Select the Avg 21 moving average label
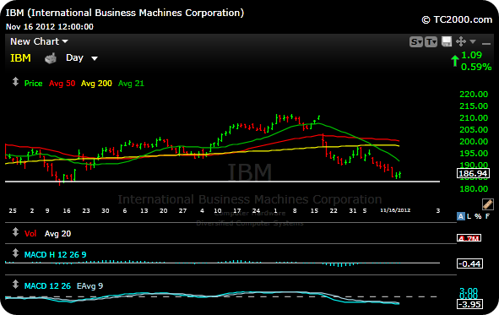Screen dimensions: 499x315 tap(131, 84)
